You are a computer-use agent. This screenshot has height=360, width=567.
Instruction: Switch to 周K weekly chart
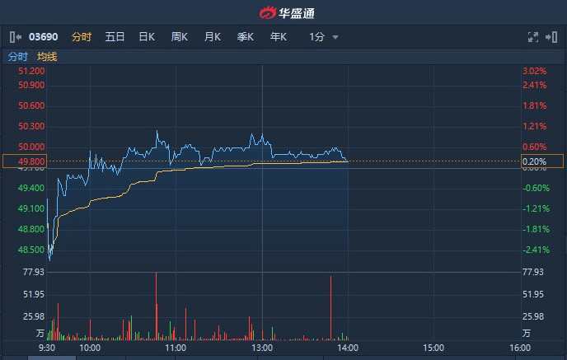[180, 37]
